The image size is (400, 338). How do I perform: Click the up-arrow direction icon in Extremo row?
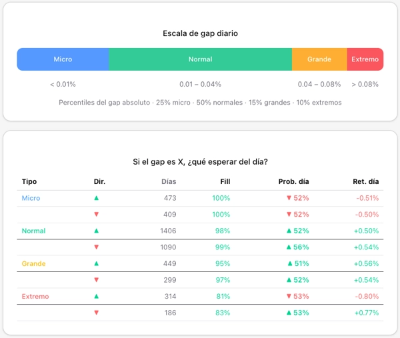97,296
